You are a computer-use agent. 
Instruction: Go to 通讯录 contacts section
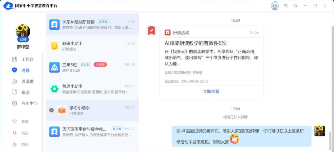tap(27, 82)
